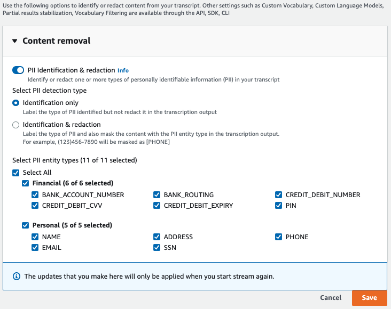Toggle the NAME entity checkbox
The height and width of the screenshot is (309, 391).
35,237
